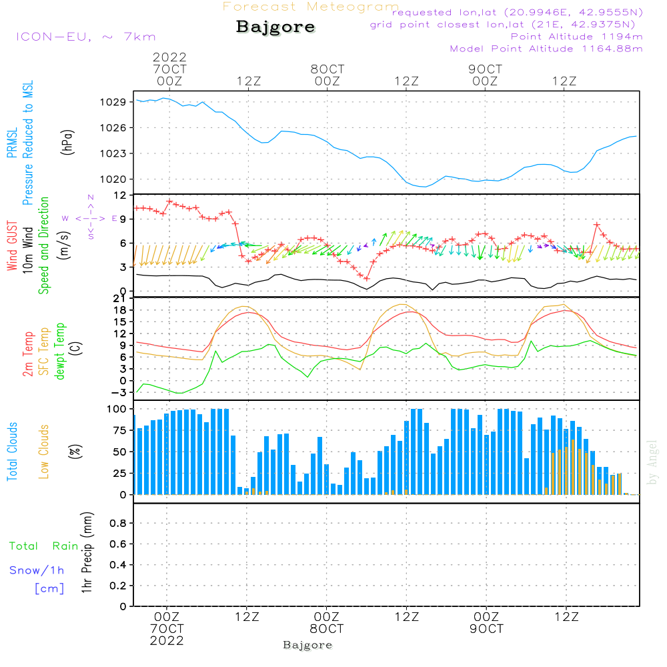667x667 pixels.
Task: Select the 1026 pressure axis value
Action: tap(113, 127)
